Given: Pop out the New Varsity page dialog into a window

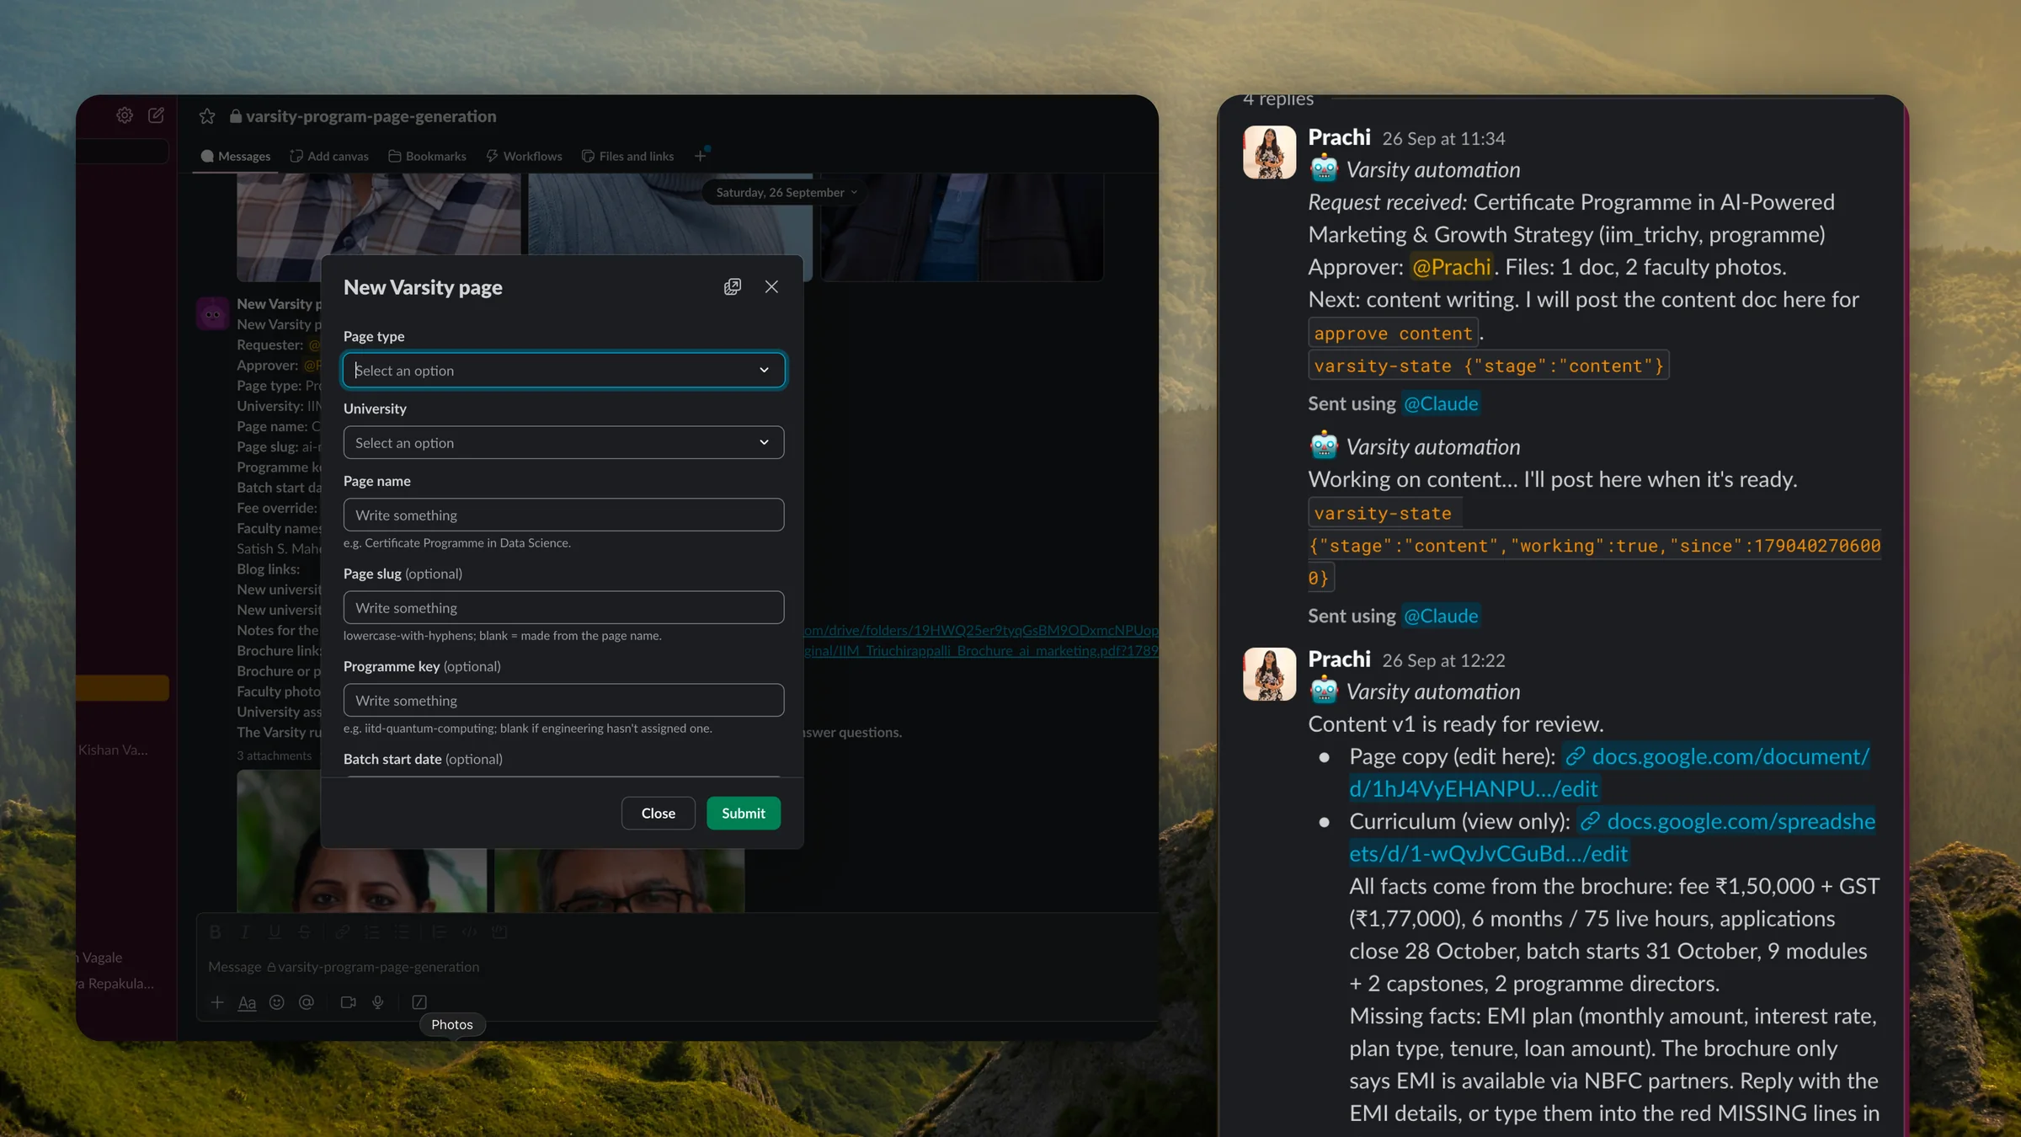Looking at the screenshot, I should [x=733, y=287].
